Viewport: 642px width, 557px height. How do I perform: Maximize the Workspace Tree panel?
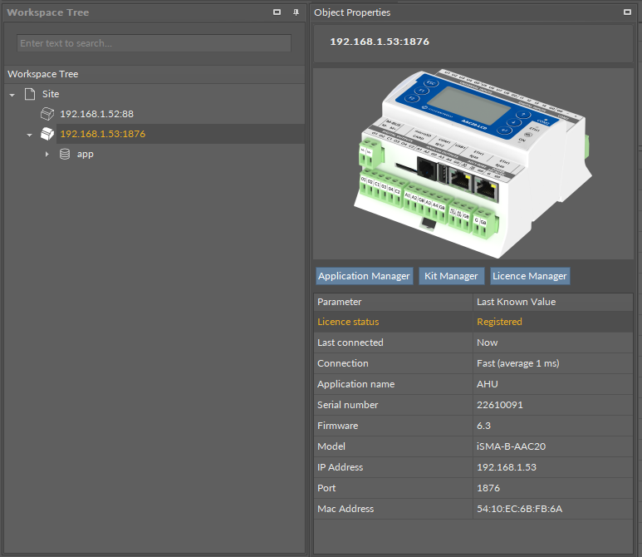[x=277, y=12]
